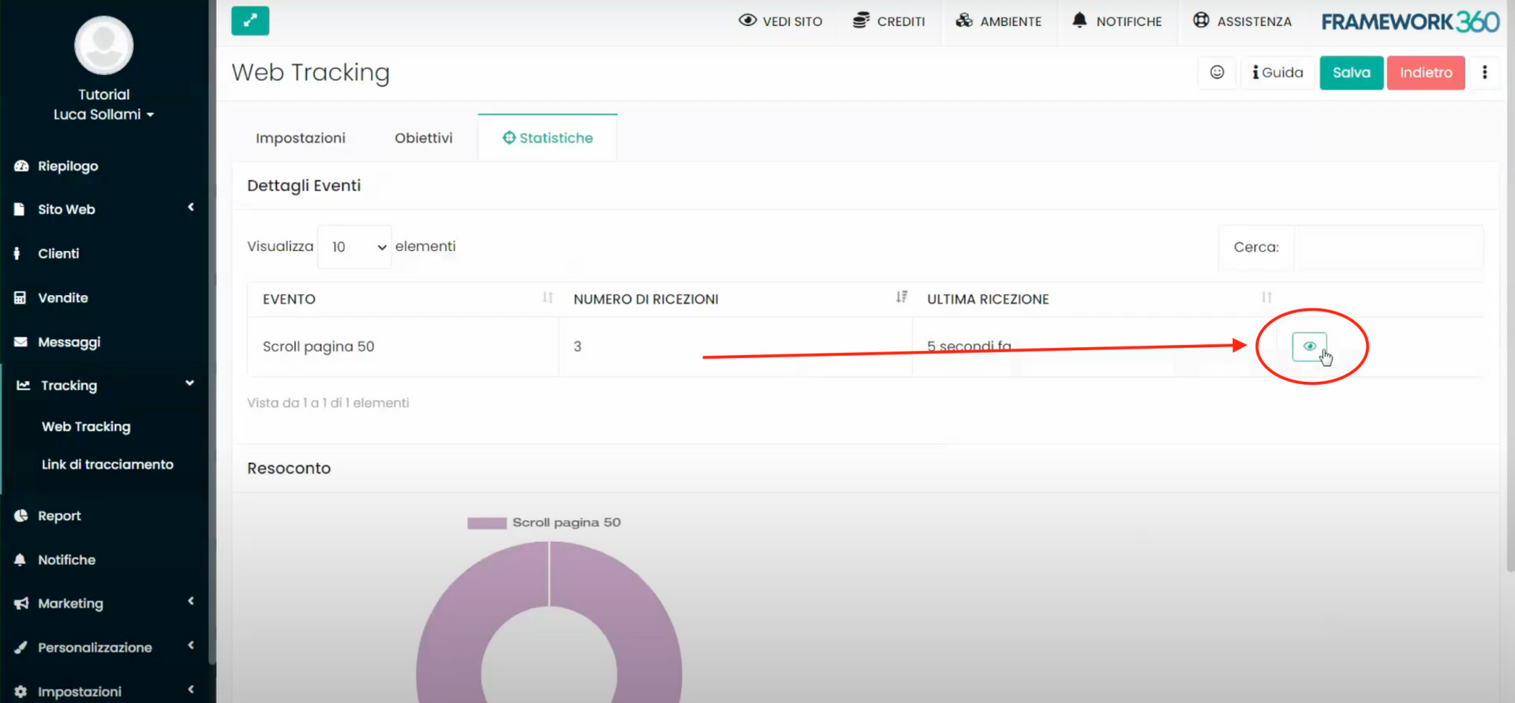Click the Cerca search input field
Viewport: 1515px width, 703px height.
[x=1388, y=247]
